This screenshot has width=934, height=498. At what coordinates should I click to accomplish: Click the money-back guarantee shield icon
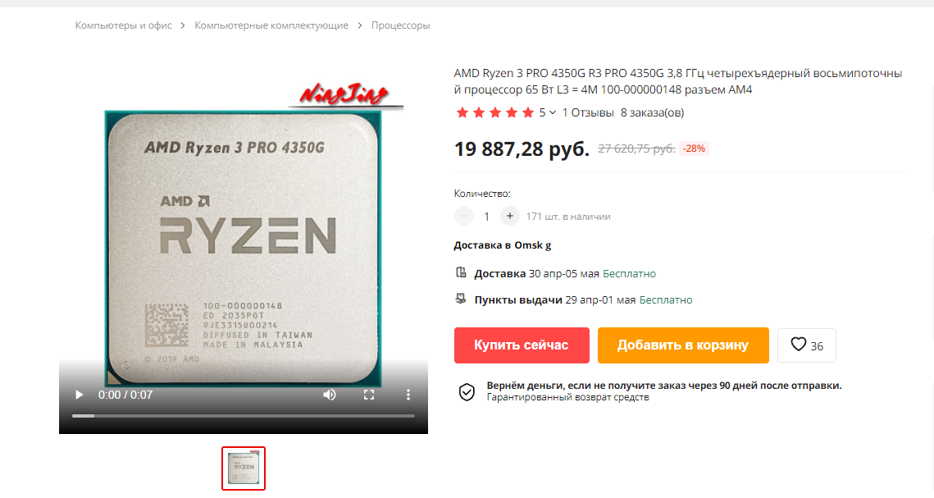click(467, 392)
